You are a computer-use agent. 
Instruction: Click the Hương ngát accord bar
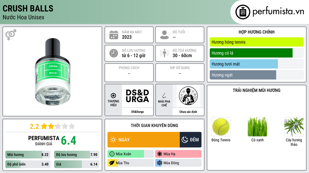pos(256,75)
